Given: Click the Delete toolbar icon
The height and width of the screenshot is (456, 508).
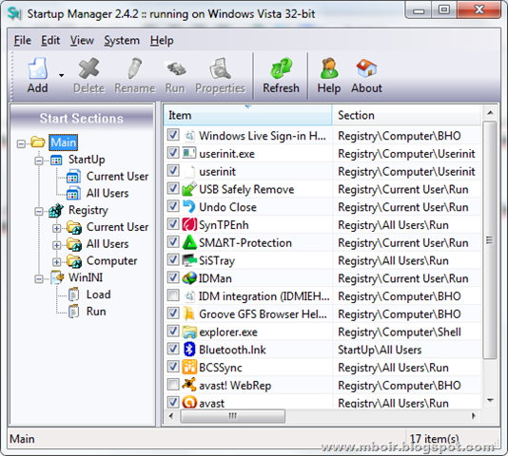Looking at the screenshot, I should pos(88,68).
